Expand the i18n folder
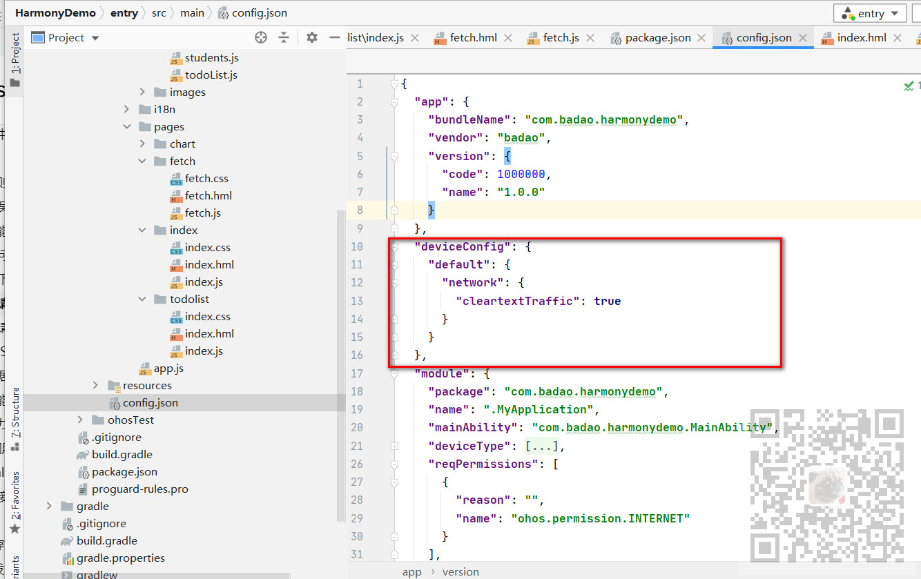The image size is (921, 579). [126, 109]
